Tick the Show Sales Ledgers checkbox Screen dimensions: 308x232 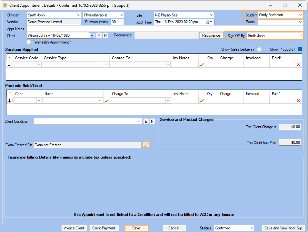tap(259, 49)
